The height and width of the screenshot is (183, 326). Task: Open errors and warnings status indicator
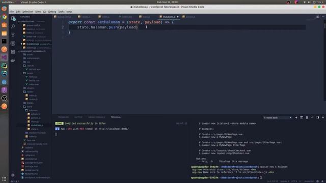[15, 181]
